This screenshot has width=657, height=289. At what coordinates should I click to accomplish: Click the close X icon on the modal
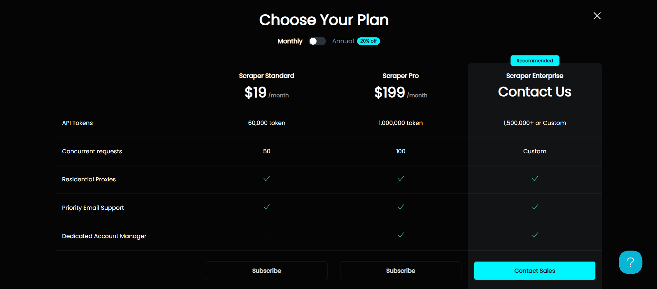coord(597,16)
